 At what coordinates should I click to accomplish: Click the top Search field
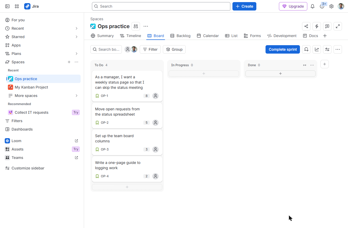coord(161,6)
